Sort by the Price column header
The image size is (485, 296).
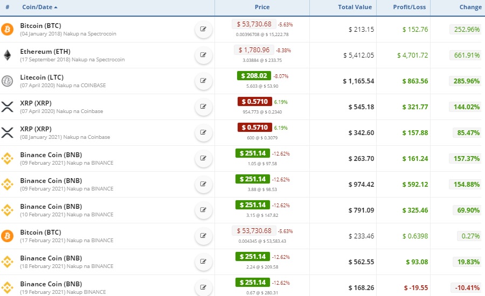pos(262,7)
